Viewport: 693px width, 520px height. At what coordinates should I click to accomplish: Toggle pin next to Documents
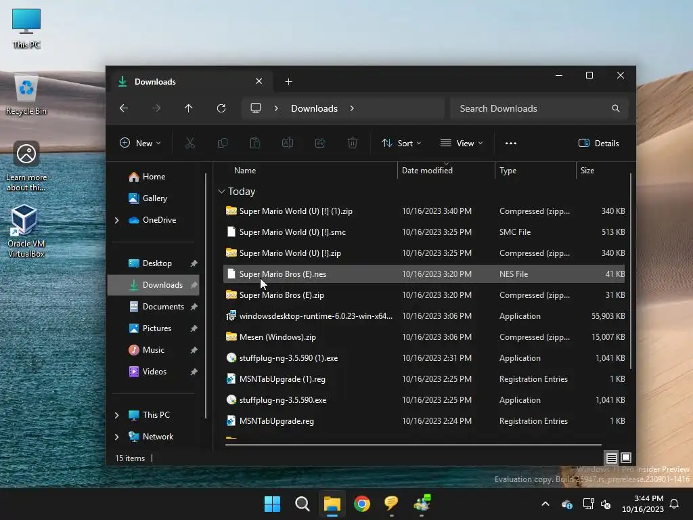(x=194, y=307)
